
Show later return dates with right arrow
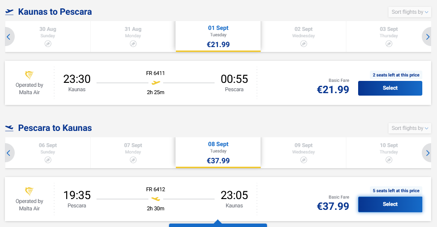[x=427, y=153]
